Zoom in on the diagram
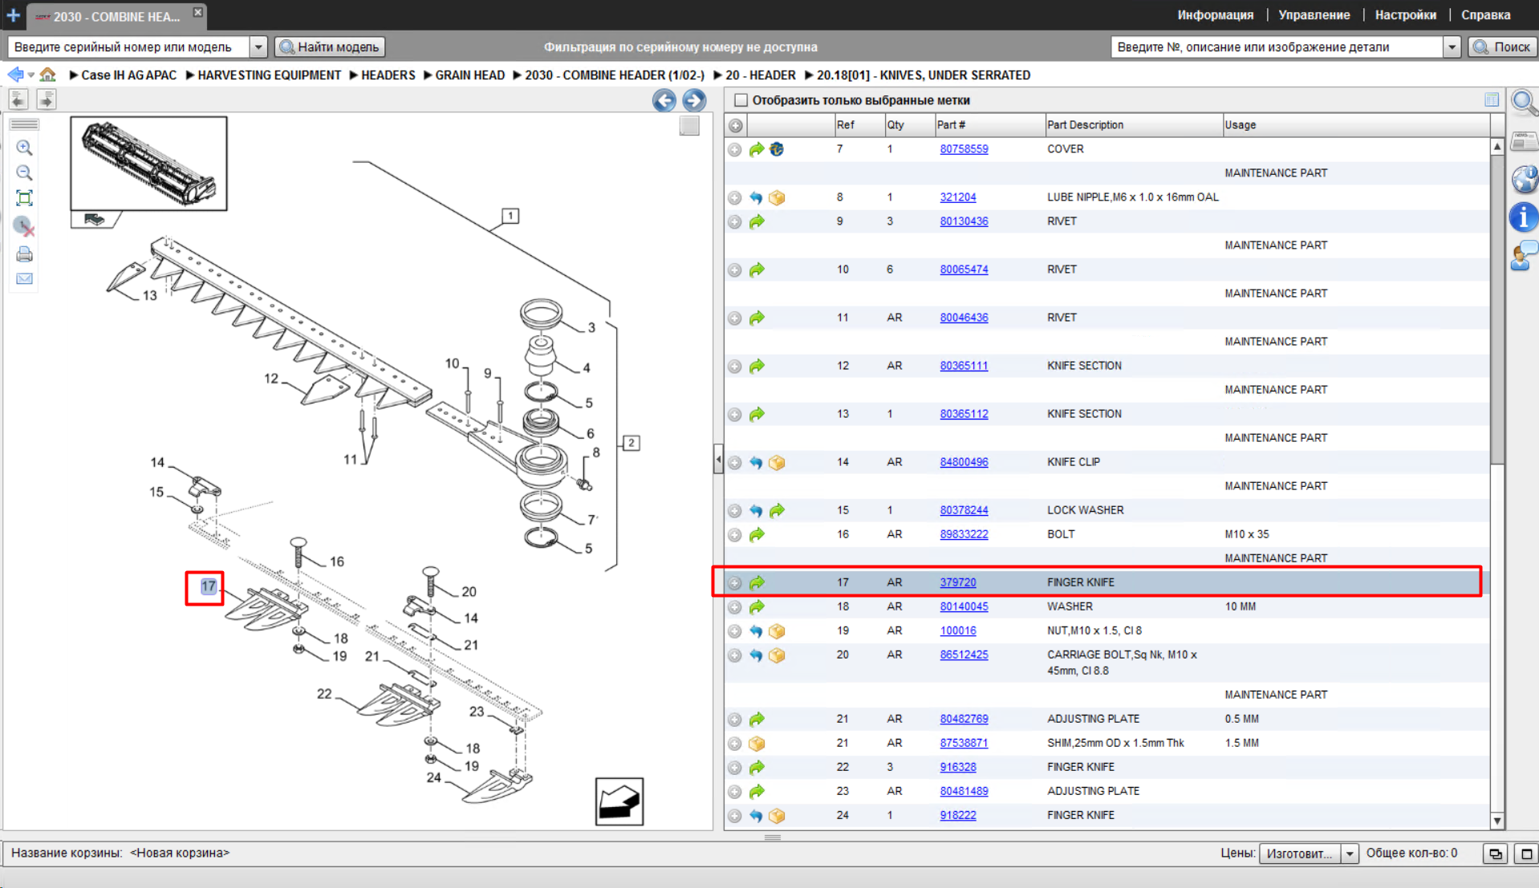 24,148
